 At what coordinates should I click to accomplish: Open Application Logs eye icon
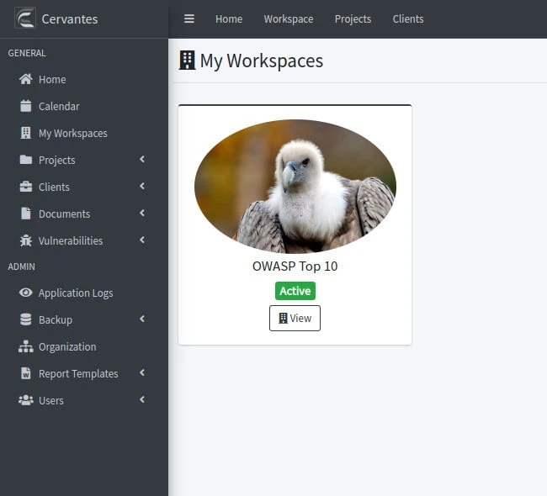[25, 293]
